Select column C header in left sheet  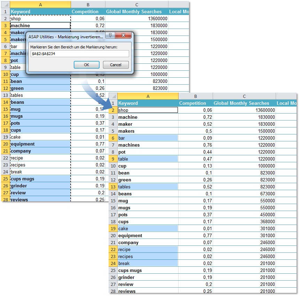pos(137,5)
